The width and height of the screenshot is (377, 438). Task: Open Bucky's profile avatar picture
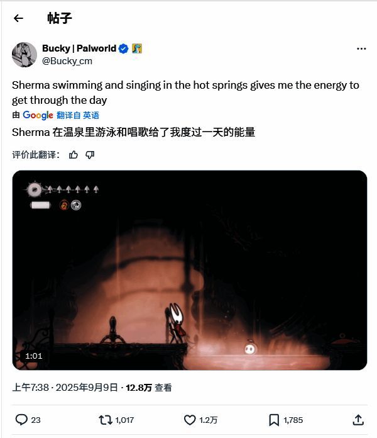click(x=25, y=55)
